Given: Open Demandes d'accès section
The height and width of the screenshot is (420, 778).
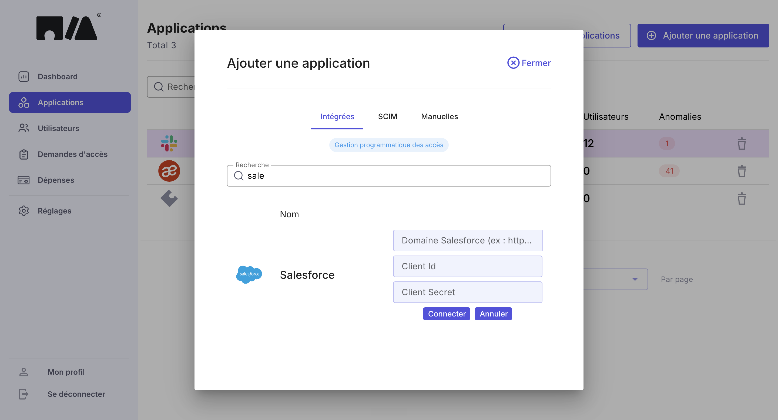Looking at the screenshot, I should tap(70, 154).
